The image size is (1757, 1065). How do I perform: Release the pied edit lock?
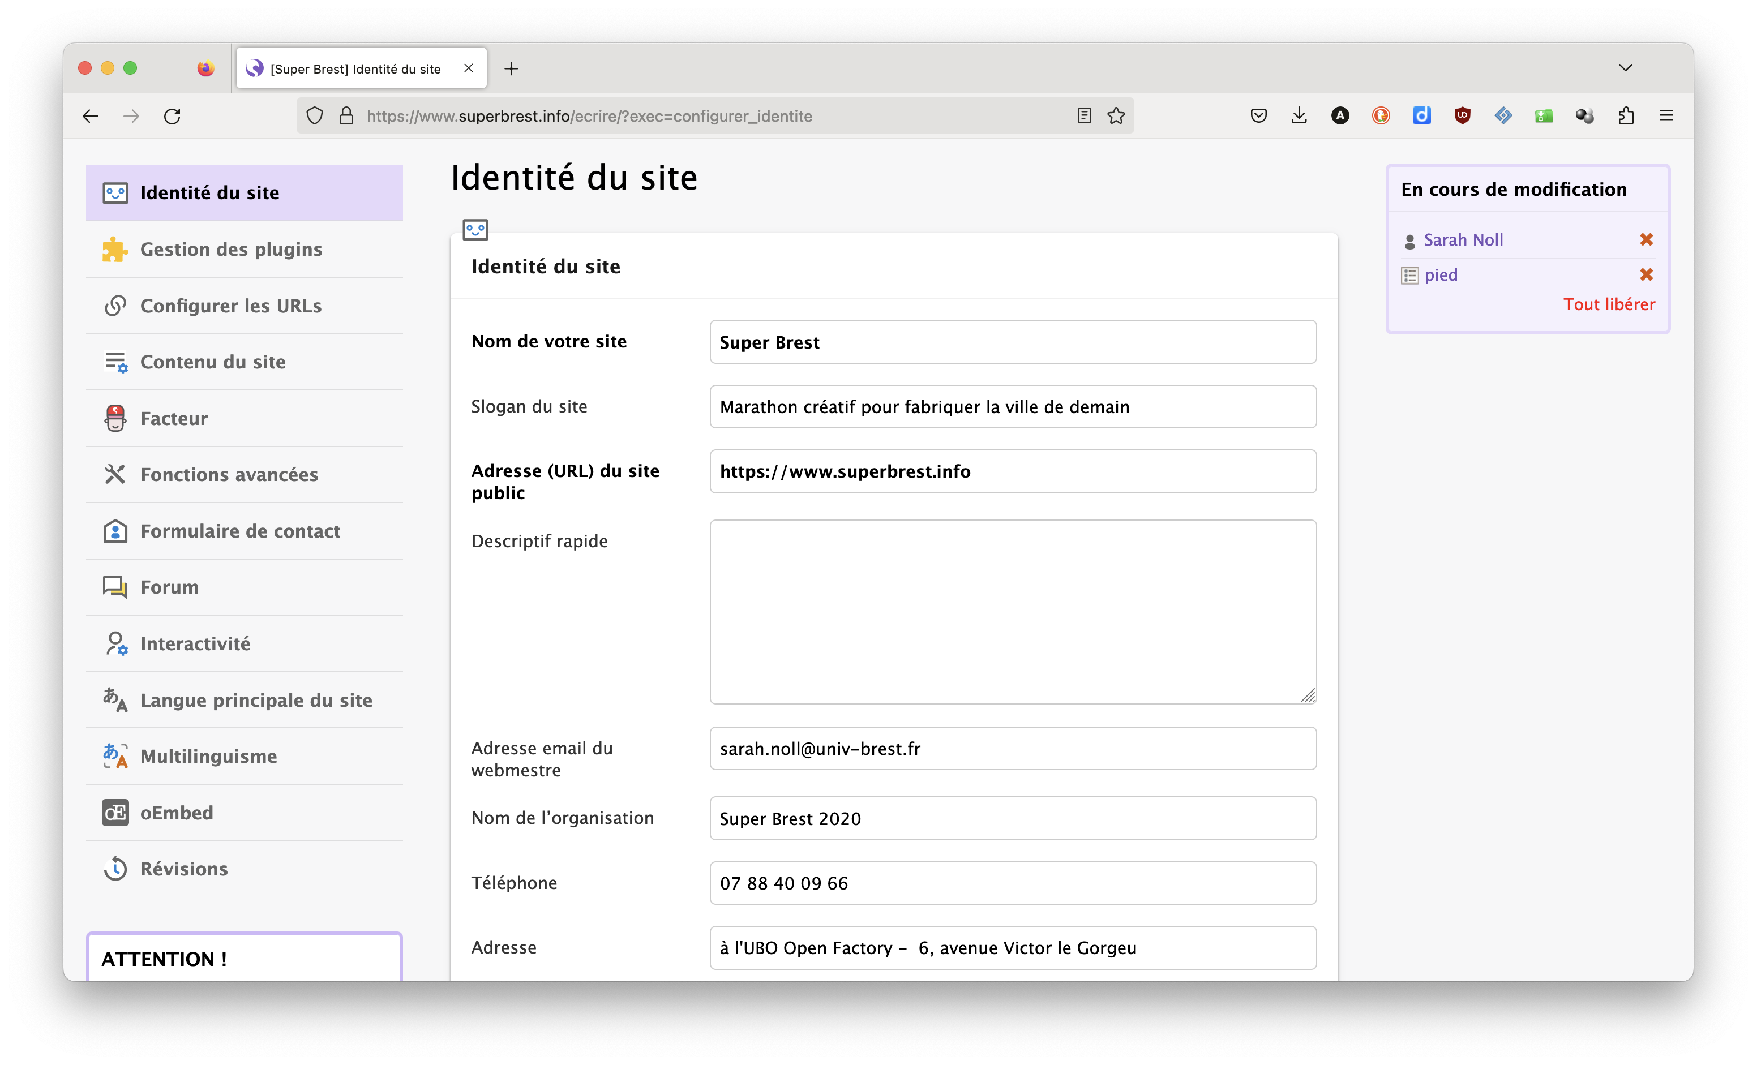(1645, 274)
